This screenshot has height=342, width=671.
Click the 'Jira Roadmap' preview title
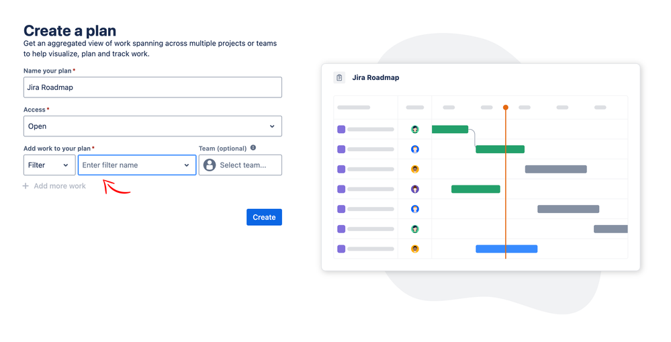click(375, 77)
